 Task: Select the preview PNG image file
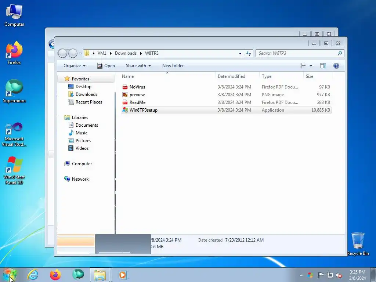pos(226,95)
